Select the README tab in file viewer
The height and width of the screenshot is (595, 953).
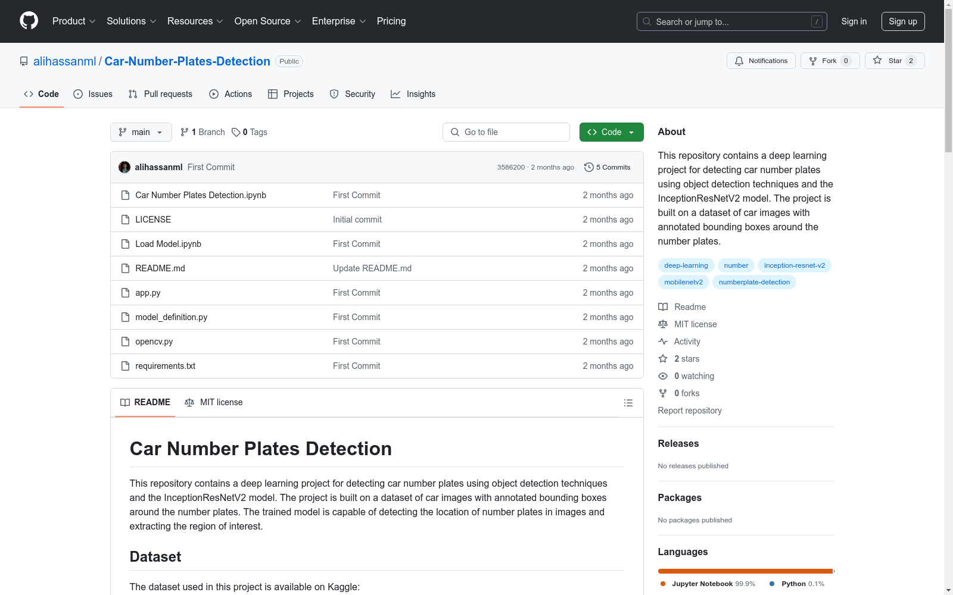coord(145,402)
